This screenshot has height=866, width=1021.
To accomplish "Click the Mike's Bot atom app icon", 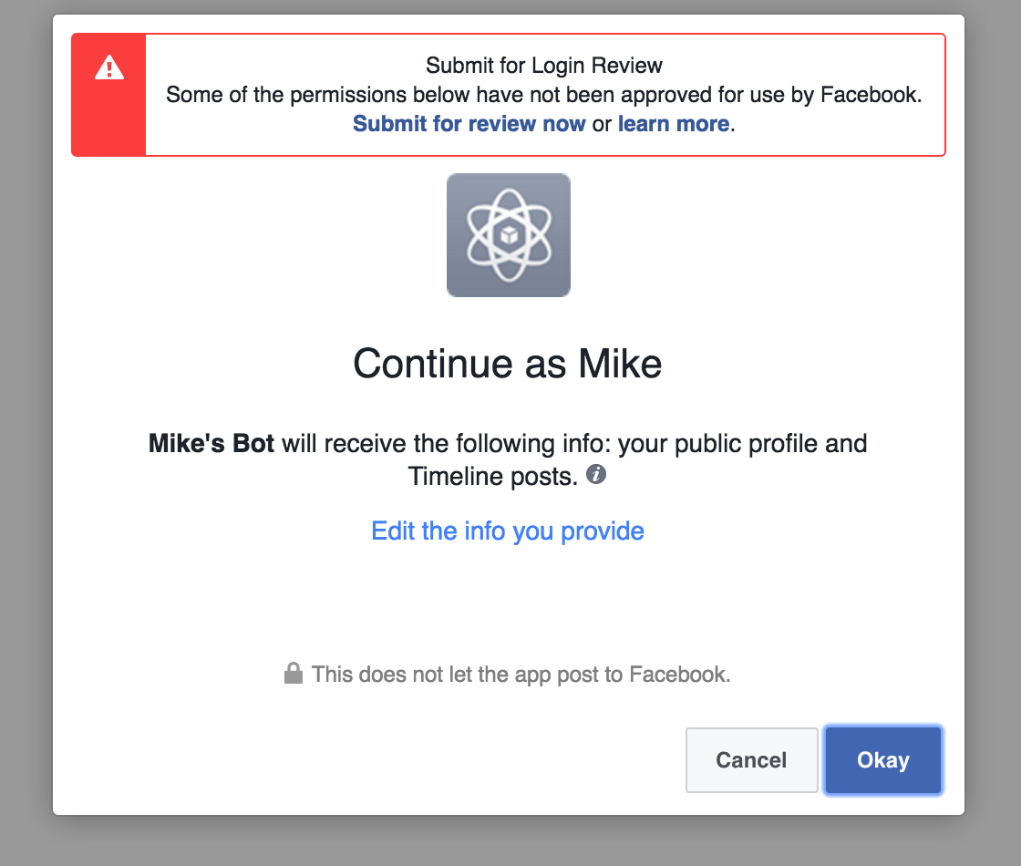I will coord(508,235).
